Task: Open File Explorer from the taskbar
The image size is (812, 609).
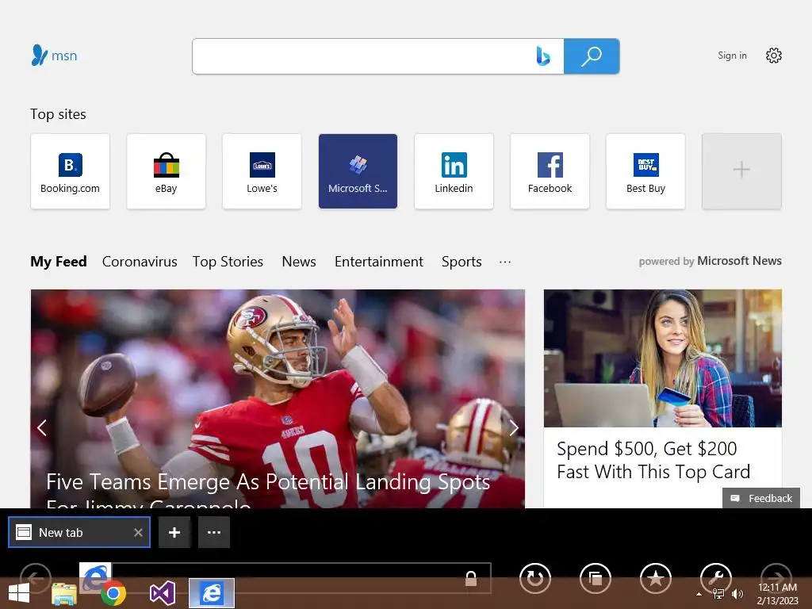Action: (x=64, y=594)
